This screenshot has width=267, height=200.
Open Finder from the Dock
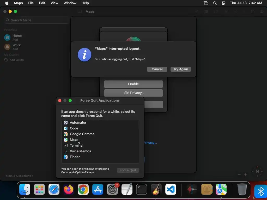point(25,189)
